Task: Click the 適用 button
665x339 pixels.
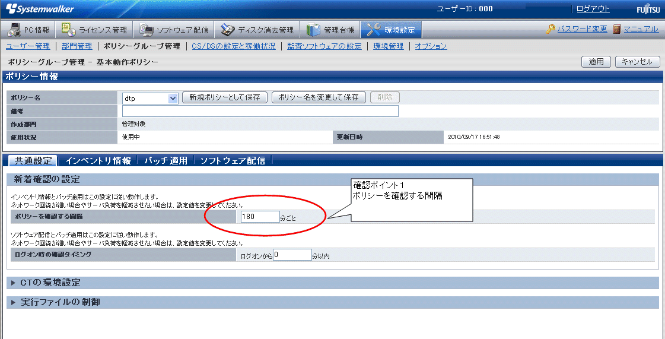Action: click(x=596, y=62)
